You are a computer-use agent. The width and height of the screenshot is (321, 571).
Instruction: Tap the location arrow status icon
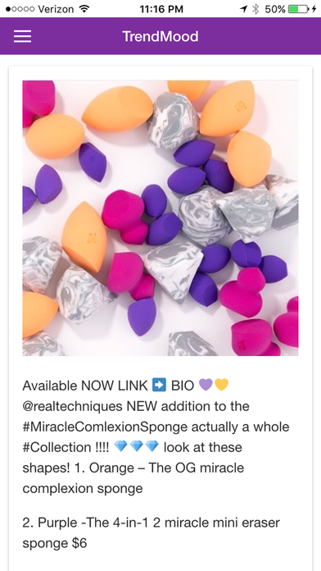click(x=243, y=9)
